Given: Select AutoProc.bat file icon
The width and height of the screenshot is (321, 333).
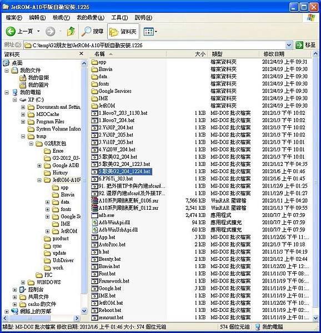Looking at the screenshot, I should click(x=94, y=244).
